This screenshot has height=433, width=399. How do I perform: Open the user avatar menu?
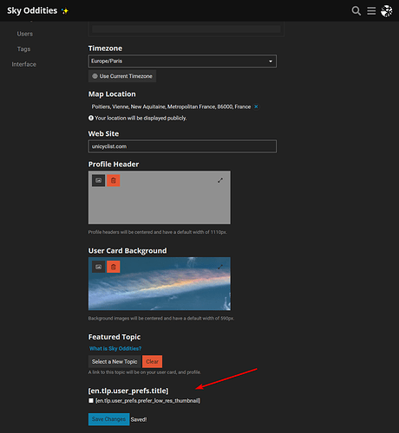pos(387,11)
